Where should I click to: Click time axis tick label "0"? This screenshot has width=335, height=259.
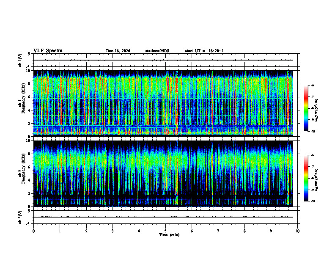click(33, 231)
